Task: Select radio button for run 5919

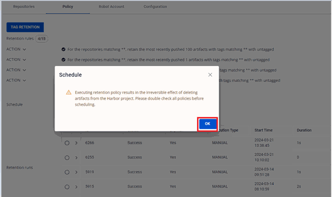Action: click(x=67, y=172)
